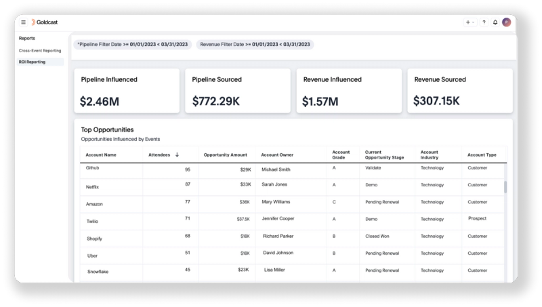This screenshot has width=542, height=307.
Task: Click account owner Jennifer Cooper
Action: tap(278, 218)
